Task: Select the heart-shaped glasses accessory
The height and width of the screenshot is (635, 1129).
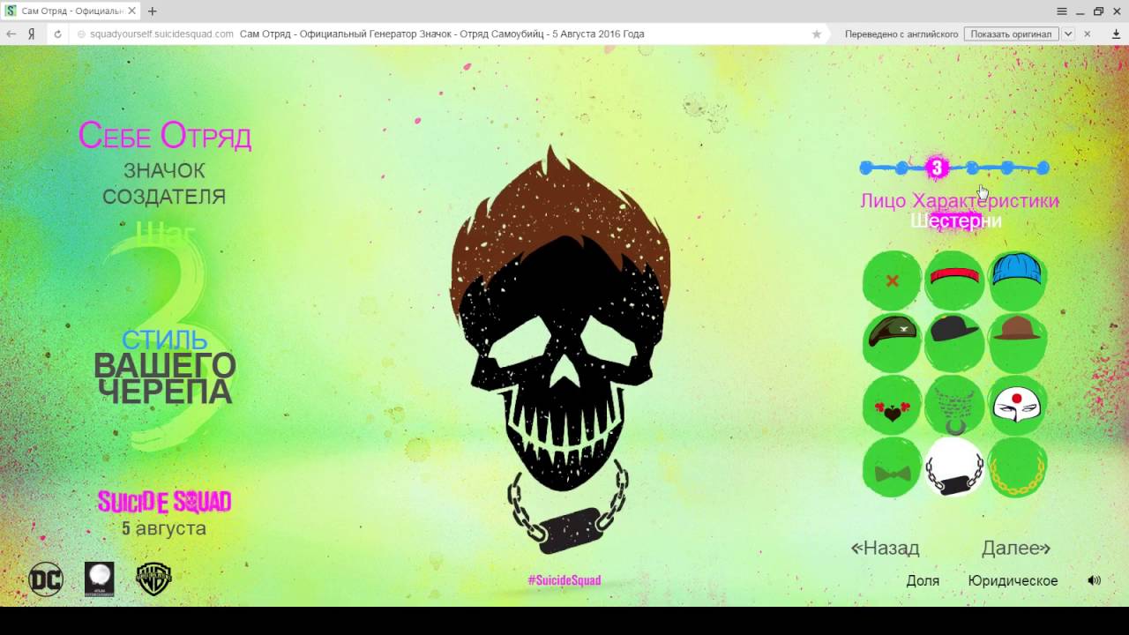Action: click(892, 405)
